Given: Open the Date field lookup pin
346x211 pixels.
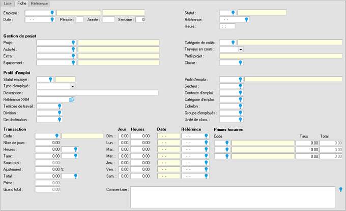Looking at the screenshot, I should tap(52, 20).
